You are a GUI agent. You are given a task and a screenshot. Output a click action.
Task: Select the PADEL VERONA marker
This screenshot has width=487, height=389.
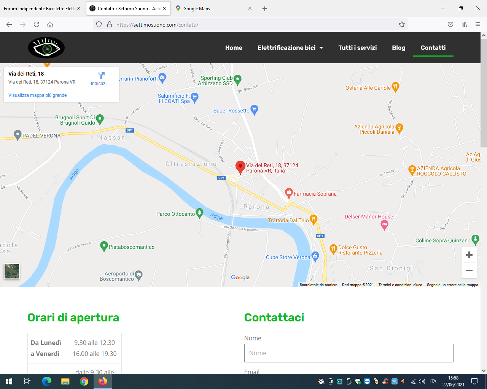pos(18,134)
